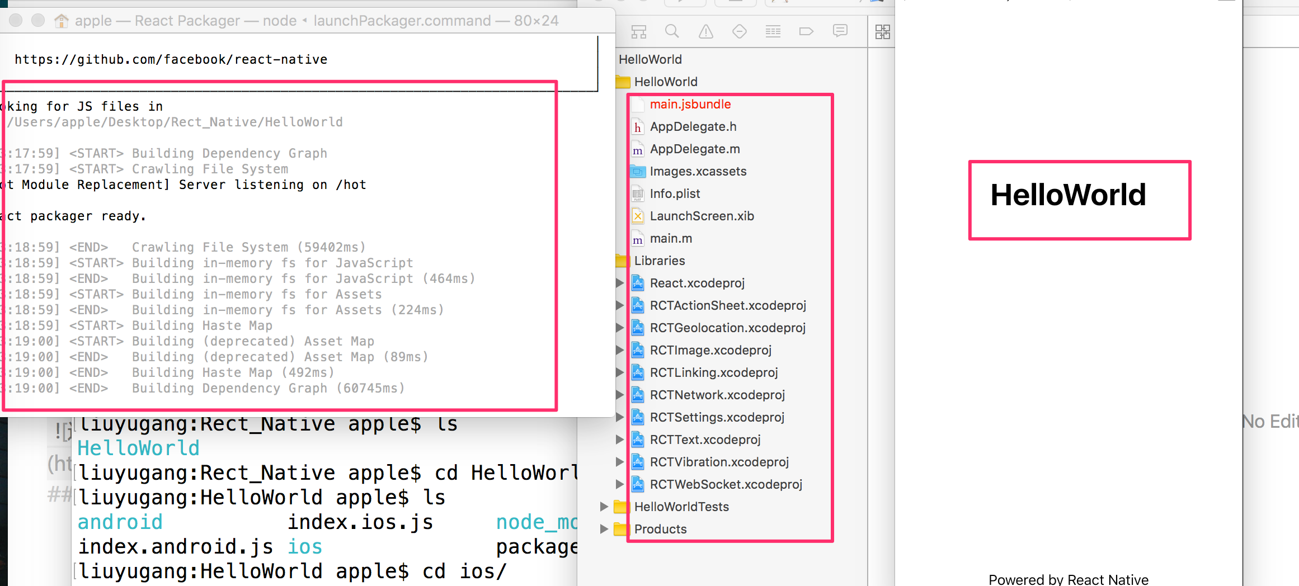Open the Xcode debug navigator icon
Viewport: 1299px width, 586px height.
click(x=773, y=31)
